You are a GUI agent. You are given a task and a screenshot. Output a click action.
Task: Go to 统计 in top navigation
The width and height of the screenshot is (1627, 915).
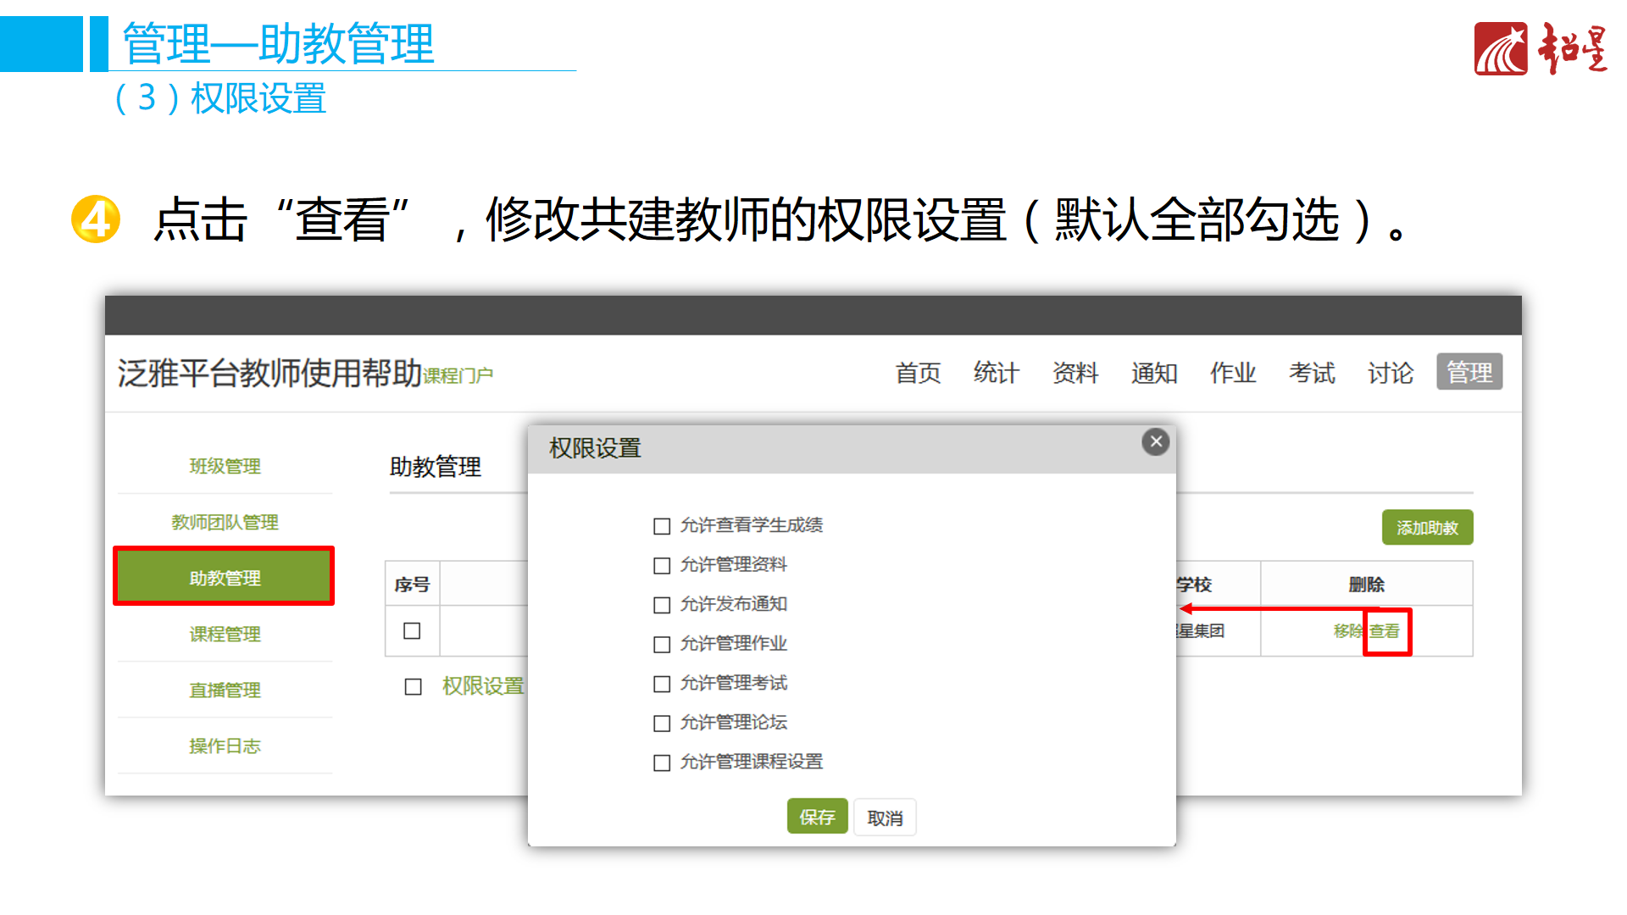996,373
